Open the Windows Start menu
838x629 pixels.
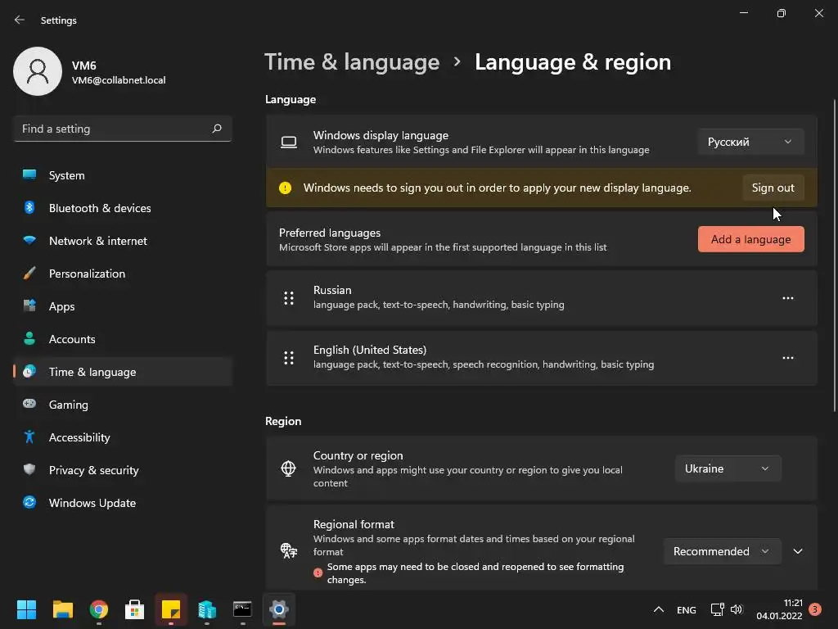click(26, 609)
